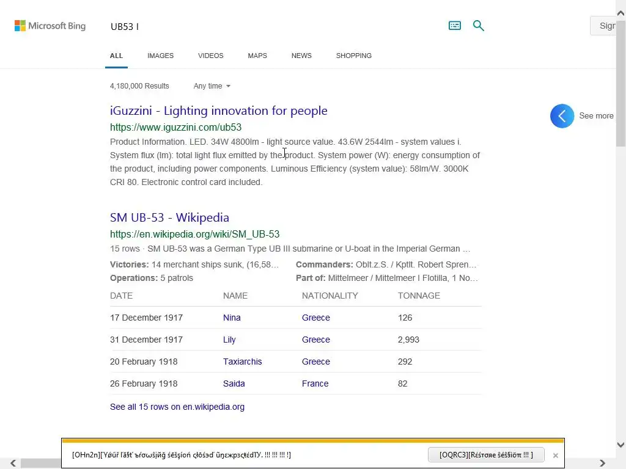The height and width of the screenshot is (469, 626).
Task: Click the horizontal scrollbar track
Action: [307, 463]
